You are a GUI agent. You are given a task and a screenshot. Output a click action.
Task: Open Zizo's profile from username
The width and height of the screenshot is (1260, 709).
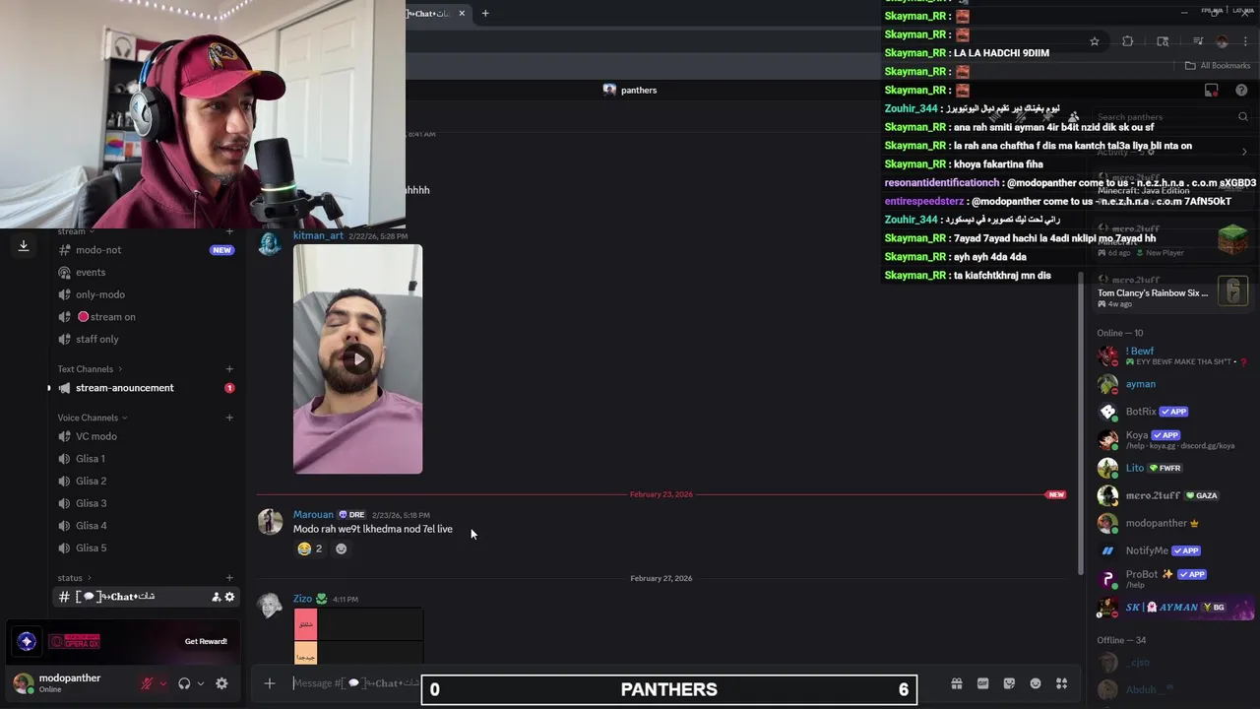[x=302, y=599]
